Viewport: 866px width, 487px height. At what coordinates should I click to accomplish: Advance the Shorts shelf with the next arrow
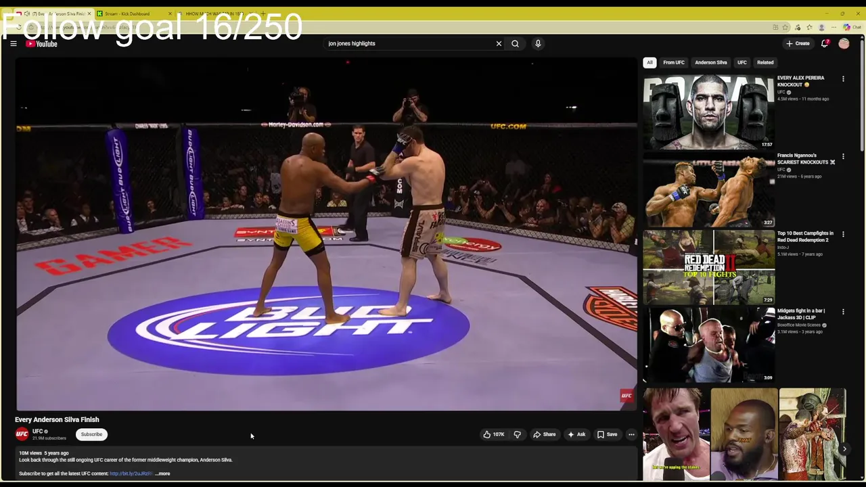click(x=844, y=448)
